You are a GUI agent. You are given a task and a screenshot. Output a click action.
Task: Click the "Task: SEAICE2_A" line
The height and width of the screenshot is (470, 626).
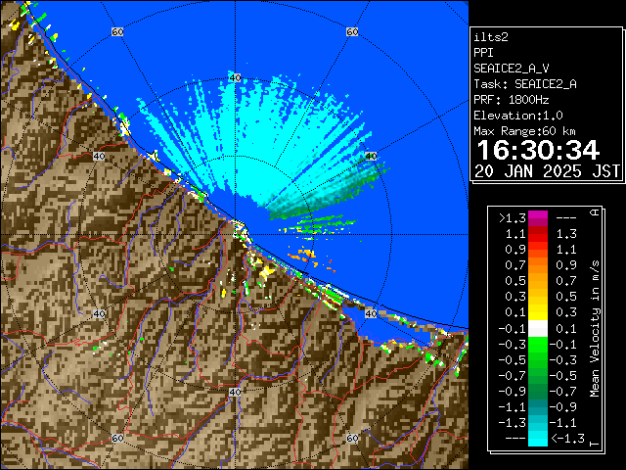pyautogui.click(x=525, y=84)
